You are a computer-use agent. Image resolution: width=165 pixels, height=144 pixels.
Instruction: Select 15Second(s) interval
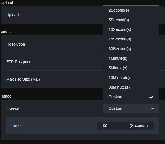[131, 39]
